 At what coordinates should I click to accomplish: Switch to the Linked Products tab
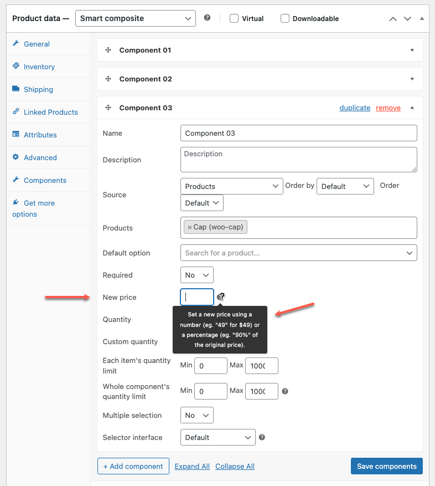pyautogui.click(x=50, y=112)
